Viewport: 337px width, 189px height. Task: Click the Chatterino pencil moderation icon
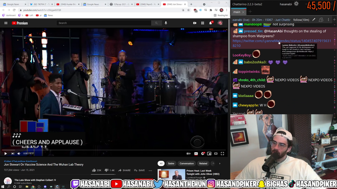(314, 20)
